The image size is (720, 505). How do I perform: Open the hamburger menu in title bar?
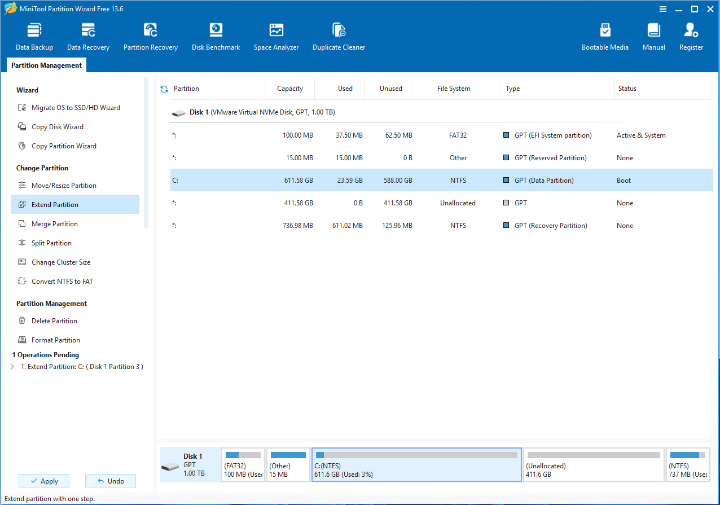(x=662, y=8)
